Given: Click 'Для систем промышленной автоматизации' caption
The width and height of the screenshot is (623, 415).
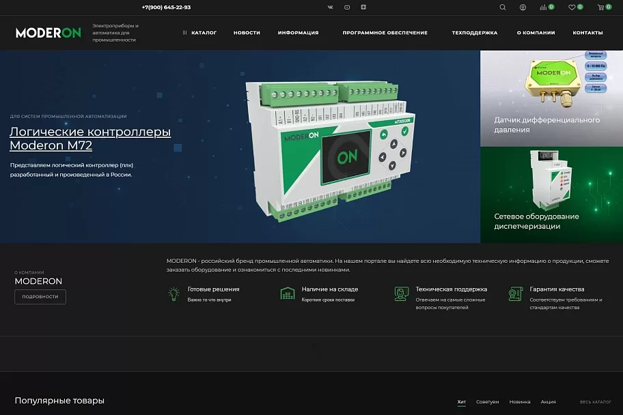Looking at the screenshot, I should point(68,116).
